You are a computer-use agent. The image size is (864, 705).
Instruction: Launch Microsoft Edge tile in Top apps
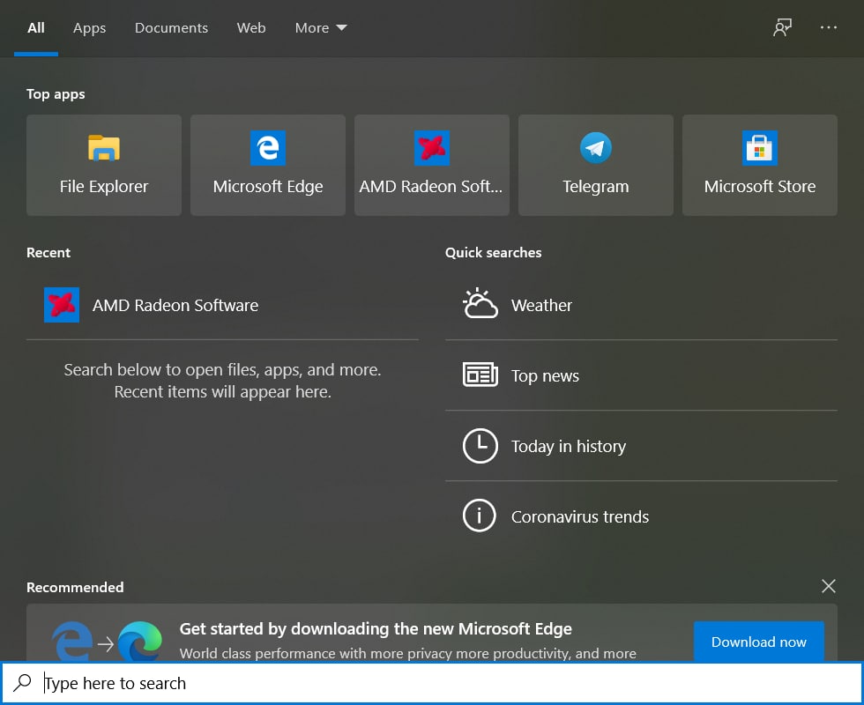pos(268,166)
